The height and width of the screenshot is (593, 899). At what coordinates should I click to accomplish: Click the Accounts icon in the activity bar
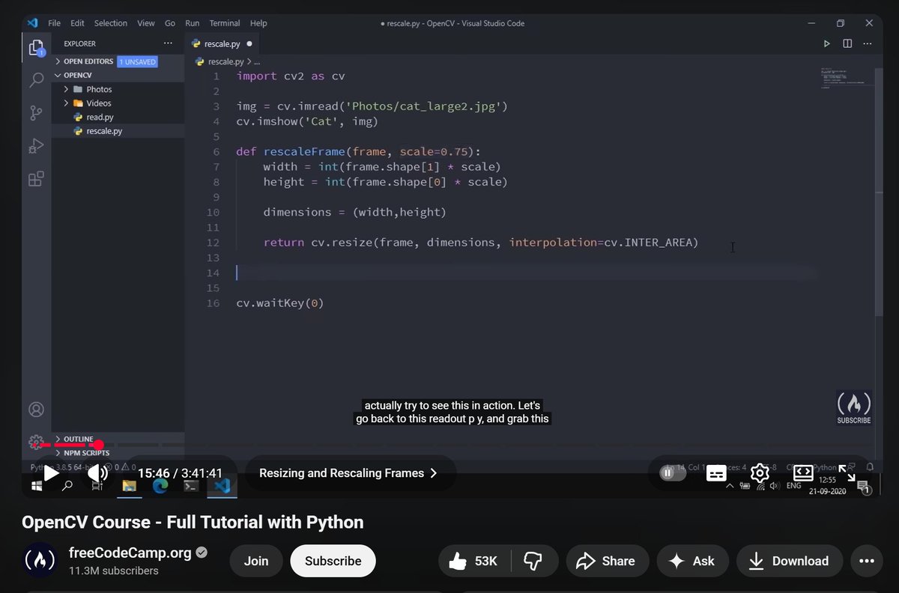(x=36, y=410)
